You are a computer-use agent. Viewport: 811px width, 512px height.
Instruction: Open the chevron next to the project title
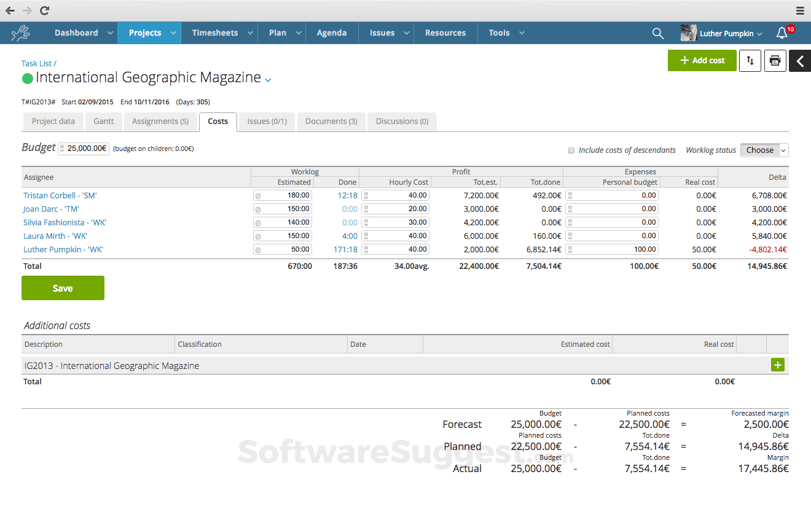point(268,80)
